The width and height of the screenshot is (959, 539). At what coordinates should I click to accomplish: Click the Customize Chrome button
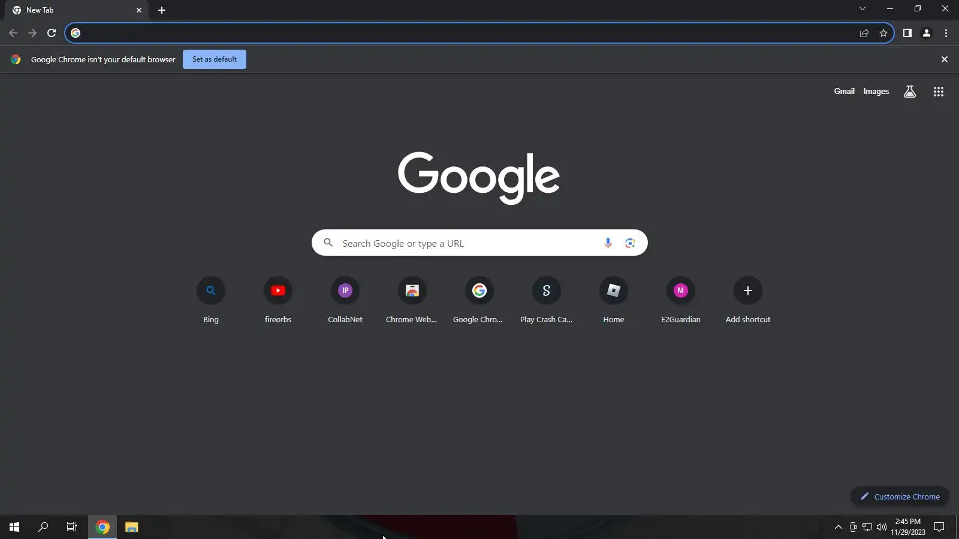[x=900, y=496]
